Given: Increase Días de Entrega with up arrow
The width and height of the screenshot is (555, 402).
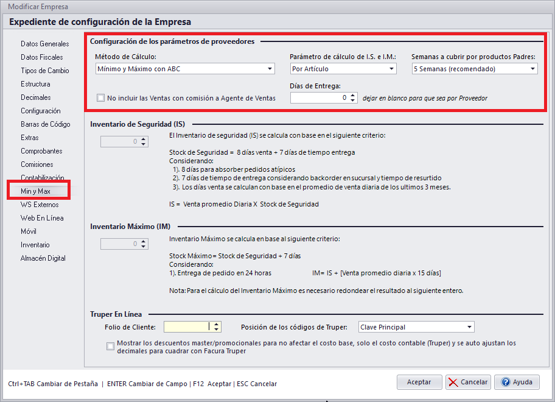Looking at the screenshot, I should 354,94.
